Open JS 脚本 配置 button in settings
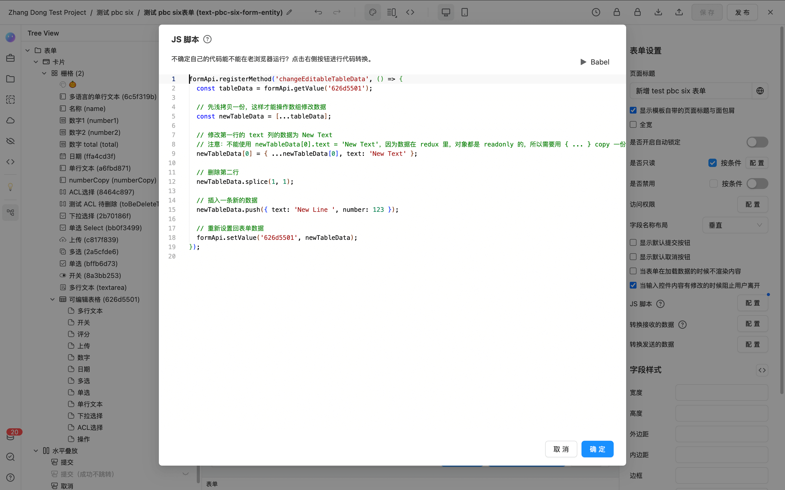Image resolution: width=785 pixels, height=490 pixels. tap(753, 303)
